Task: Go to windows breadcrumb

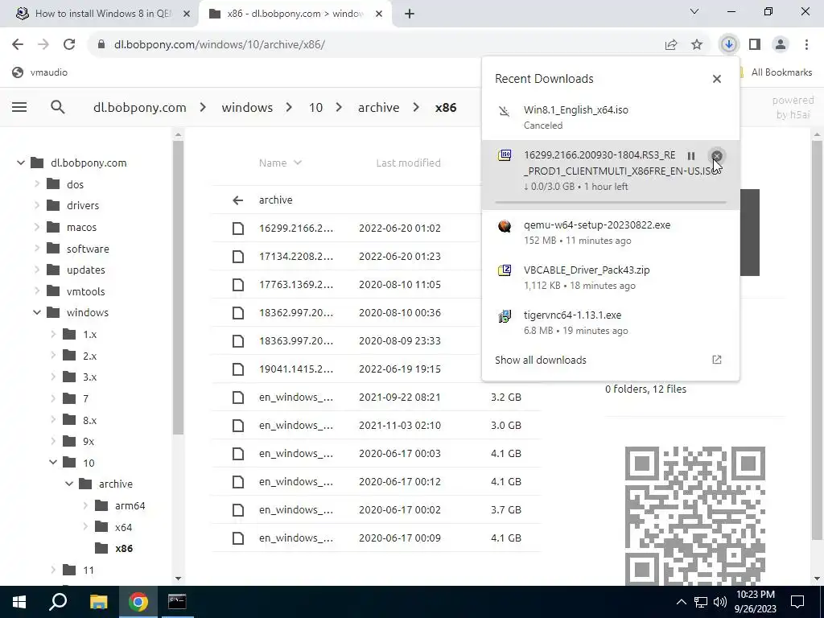Action: coord(247,107)
